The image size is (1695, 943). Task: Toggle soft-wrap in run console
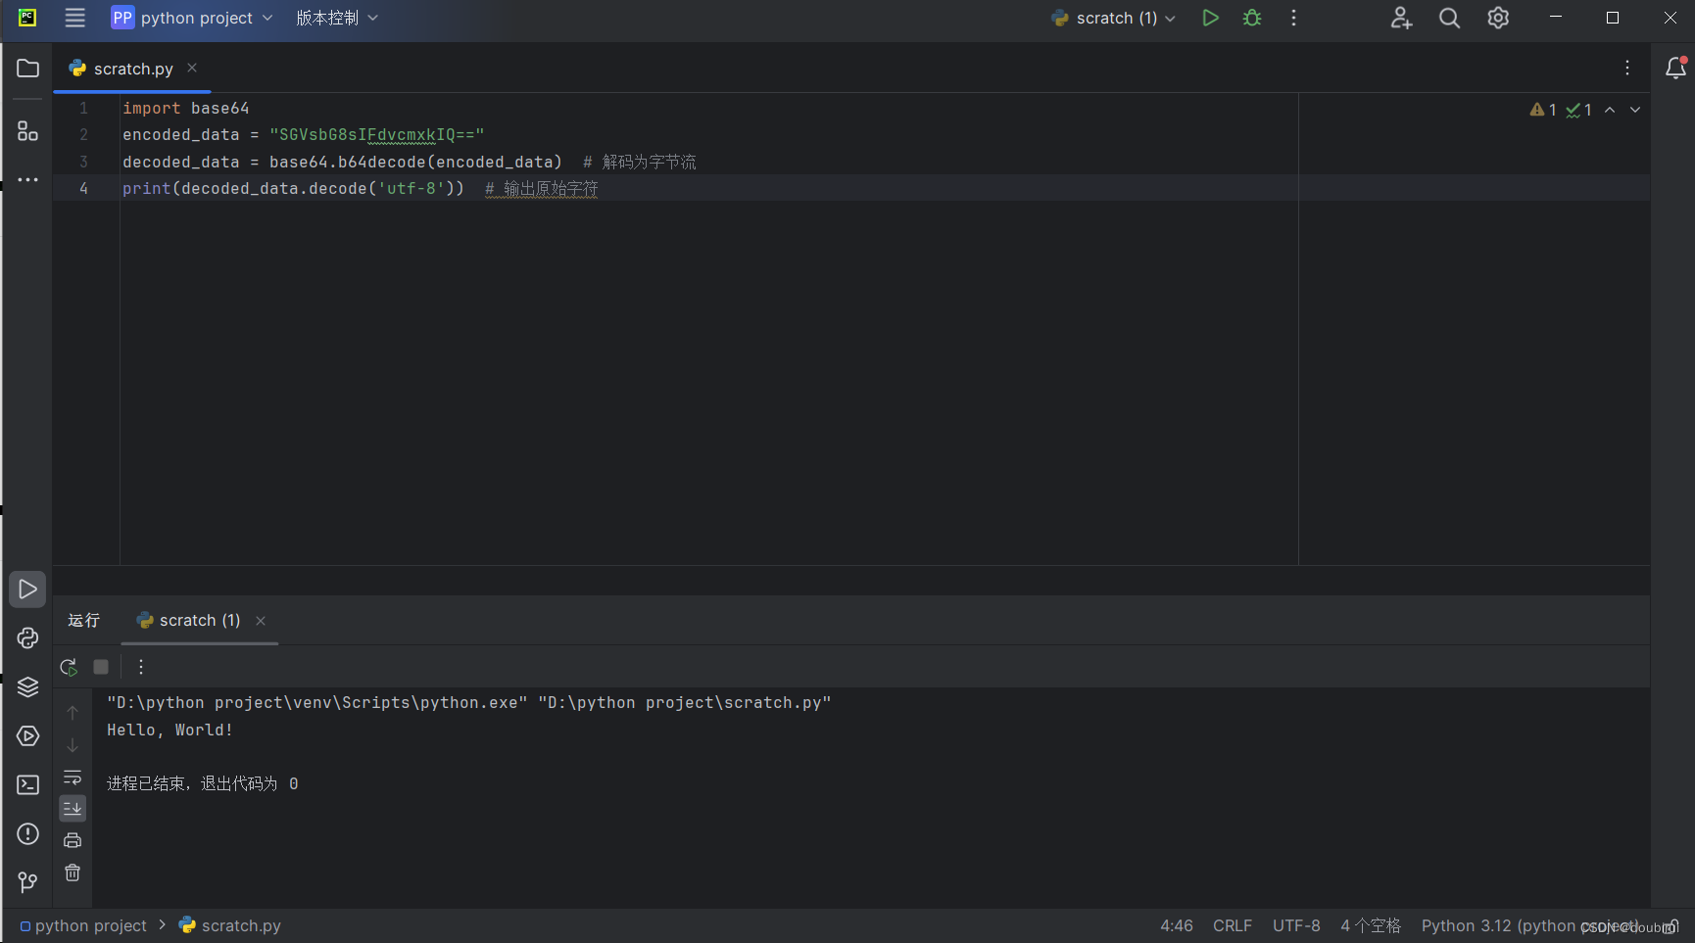pyautogui.click(x=73, y=778)
